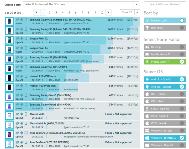Click Android icon in Samsung Galaxy S8 Vulkan row
189x149 pixels.
click(22, 20)
